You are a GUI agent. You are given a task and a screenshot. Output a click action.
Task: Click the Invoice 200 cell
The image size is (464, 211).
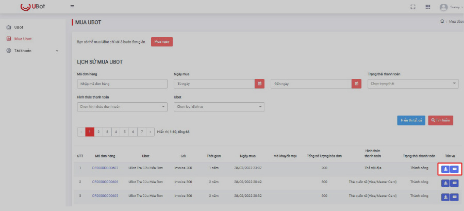click(x=183, y=168)
